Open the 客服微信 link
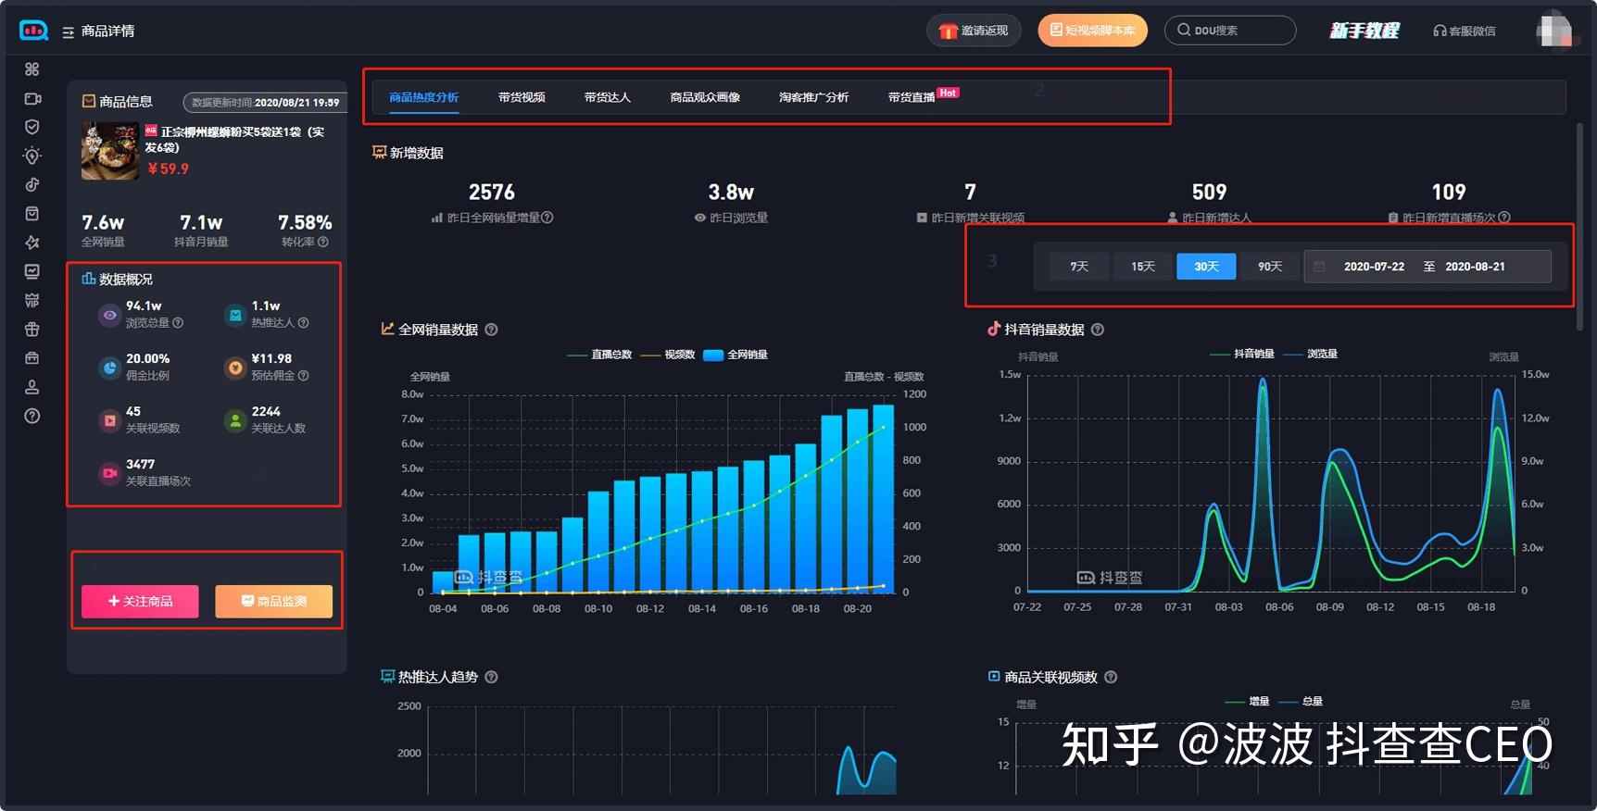This screenshot has width=1597, height=811. (1464, 31)
